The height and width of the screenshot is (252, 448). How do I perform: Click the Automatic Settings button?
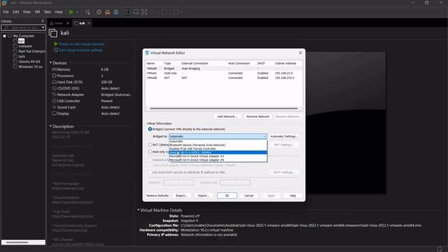click(284, 136)
